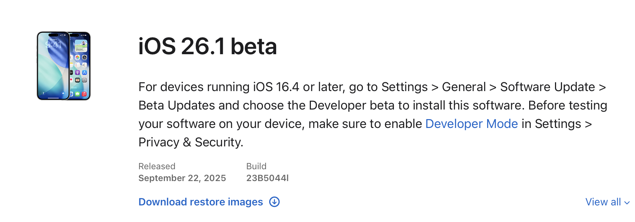
Task: Click the build number 23B5044I
Action: coord(267,178)
